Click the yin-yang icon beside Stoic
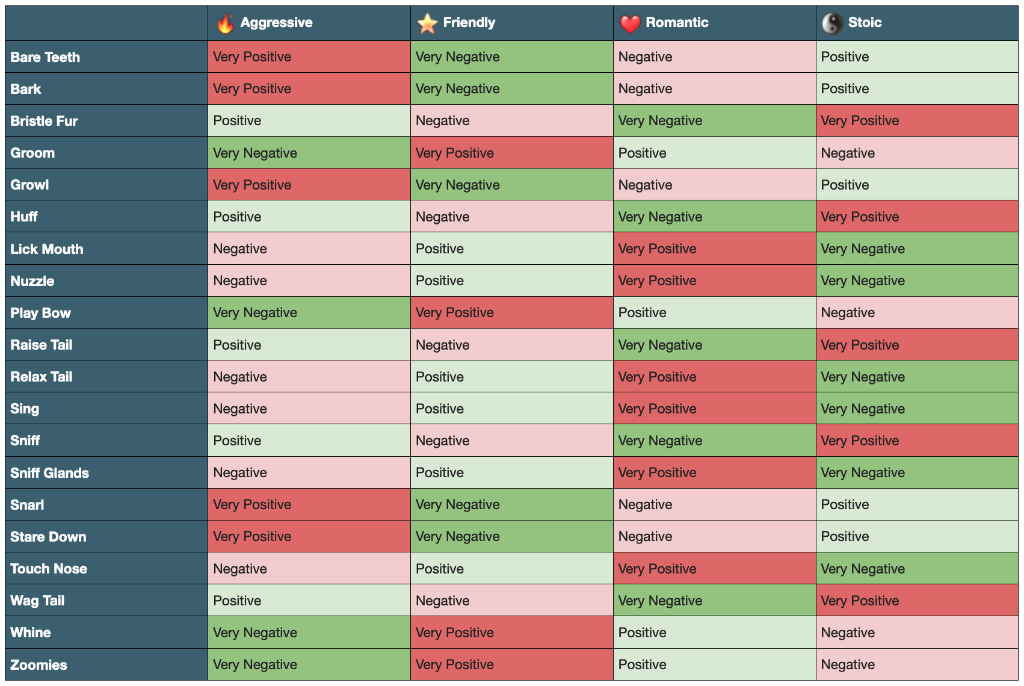The height and width of the screenshot is (686, 1024). pos(833,23)
